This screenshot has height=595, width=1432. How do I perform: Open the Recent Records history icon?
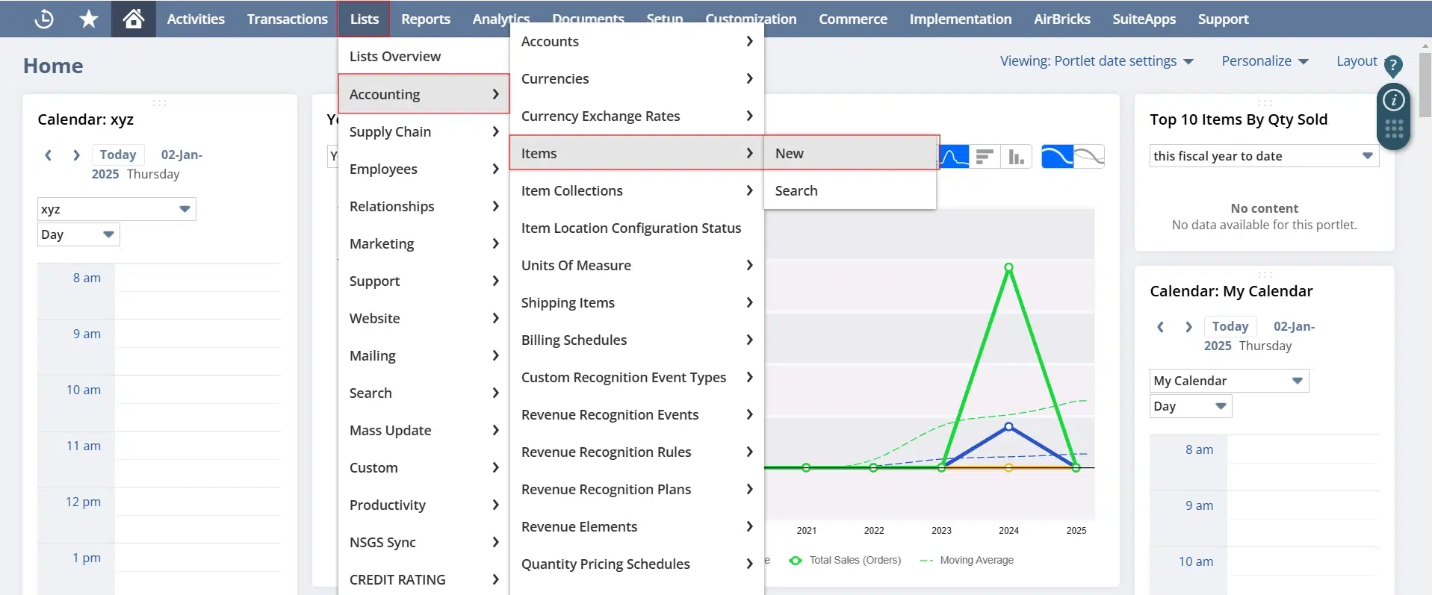44,19
